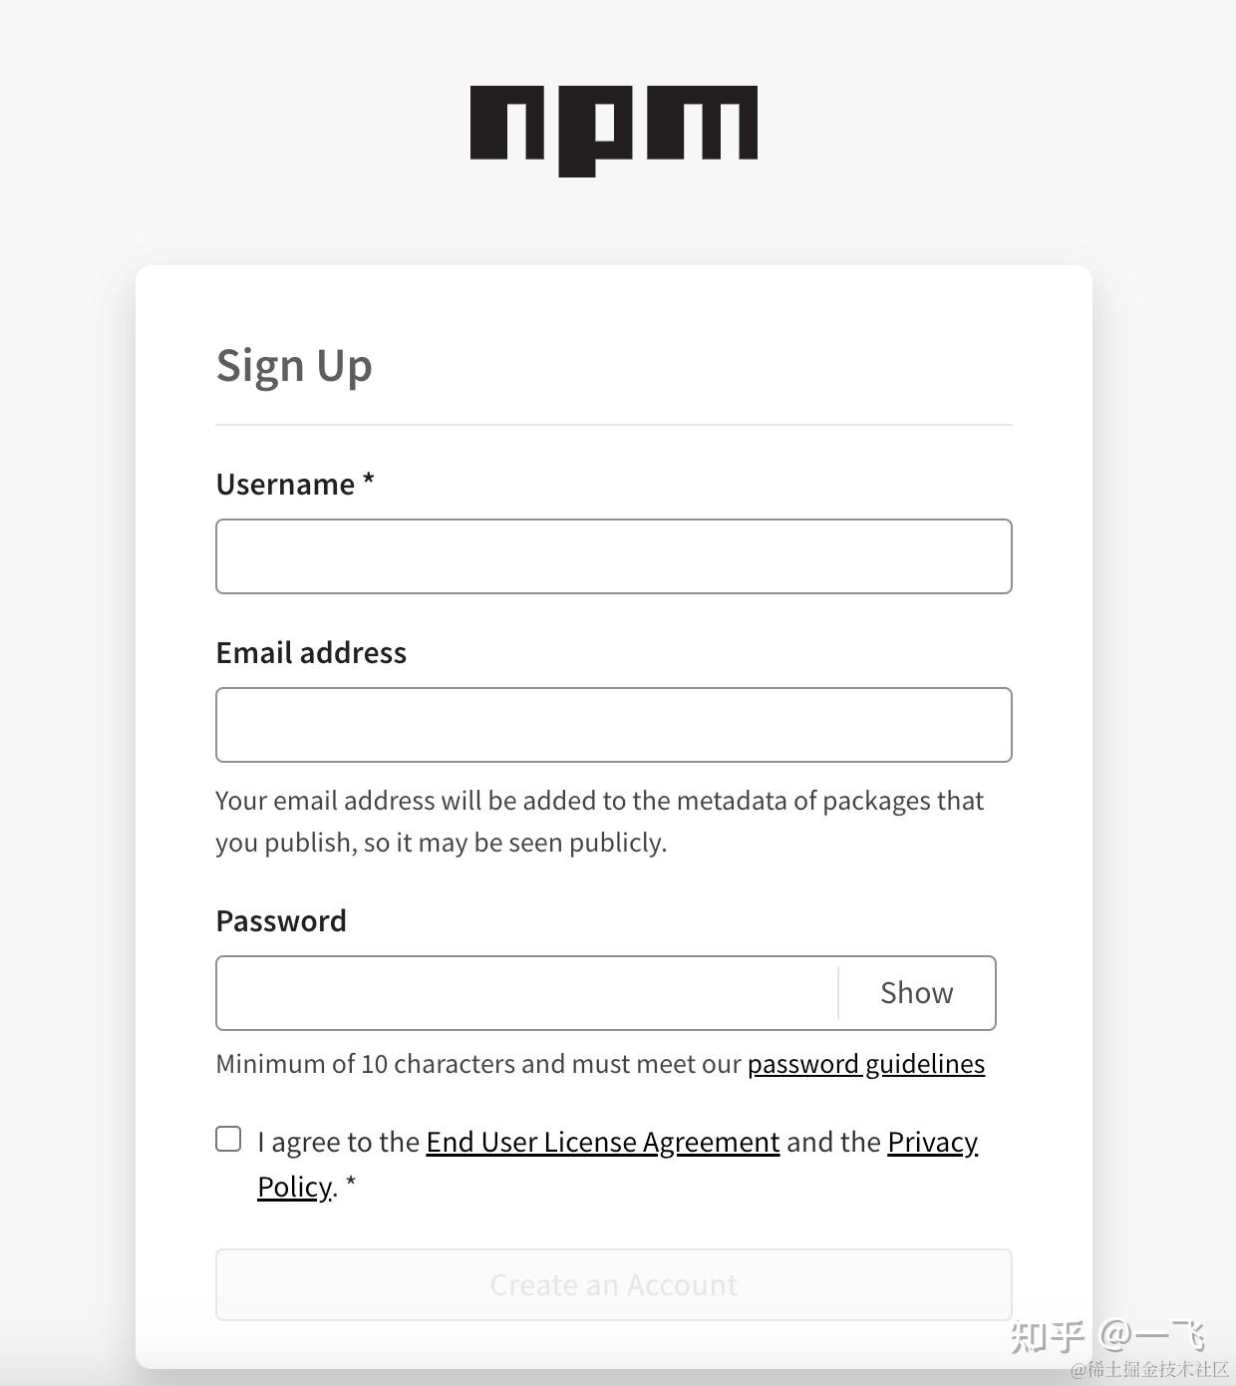
Task: Click Show to reveal the password
Action: point(915,992)
